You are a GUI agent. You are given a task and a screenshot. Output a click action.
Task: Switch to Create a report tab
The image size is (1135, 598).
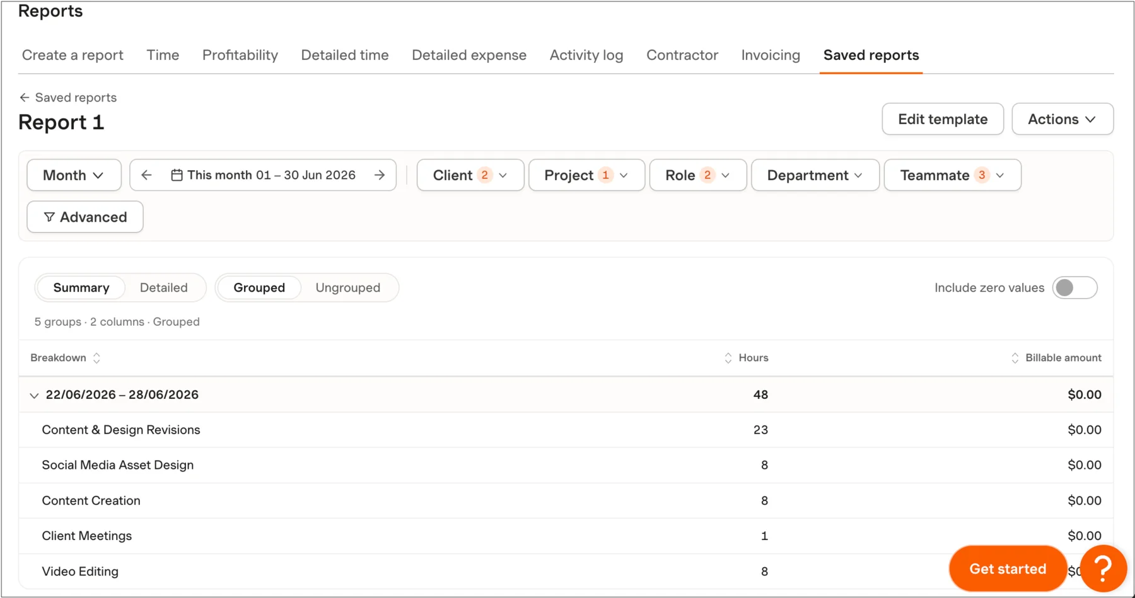click(73, 55)
